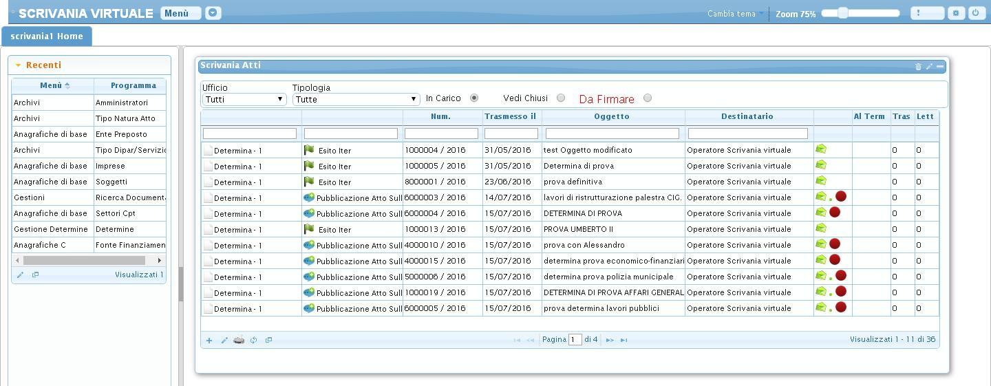Click trash icon in Scrivania Atti header
The height and width of the screenshot is (386, 991).
click(918, 67)
